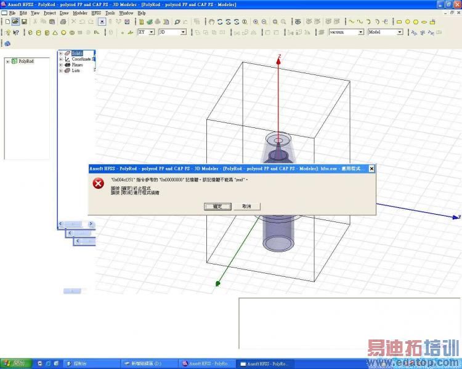462x369 pixels.
Task: Open the Project menu
Action: click(49, 13)
